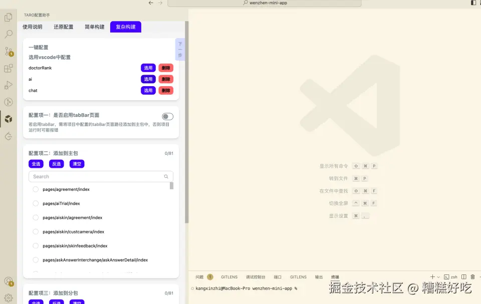Toggle the sidebar layout icon in the title bar
The image size is (481, 304).
473,3
